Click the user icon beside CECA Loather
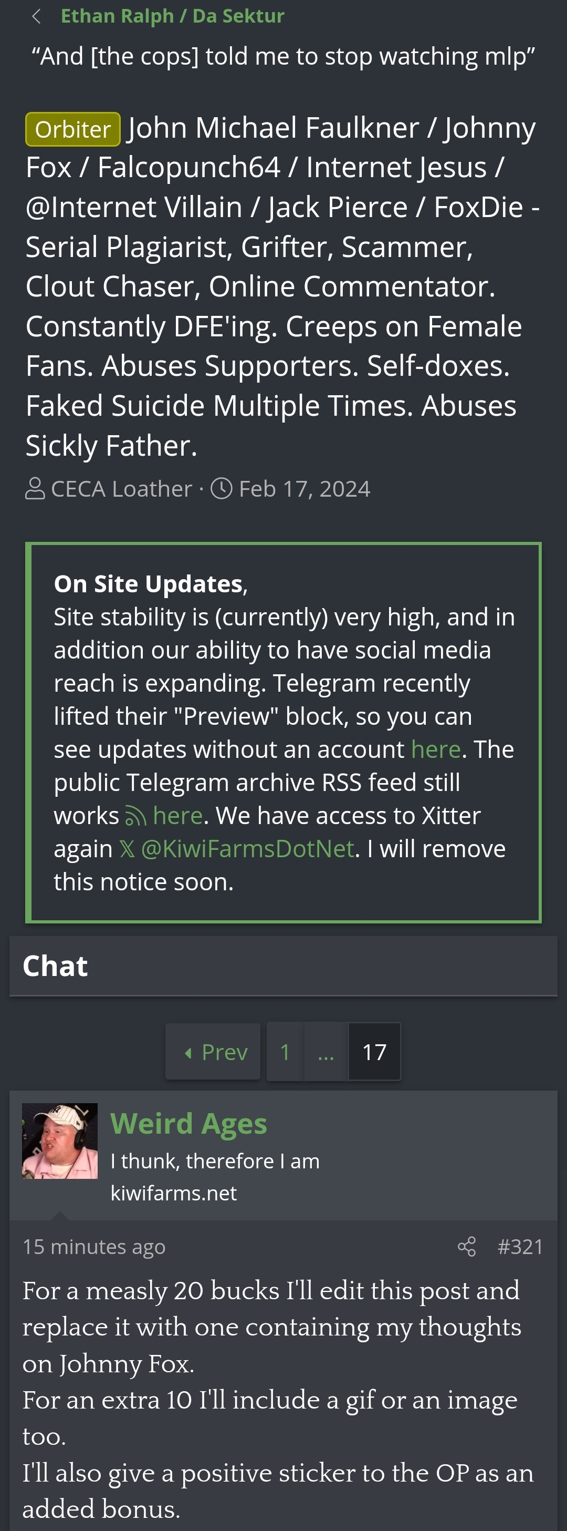Image resolution: width=567 pixels, height=1531 pixels. click(x=35, y=489)
